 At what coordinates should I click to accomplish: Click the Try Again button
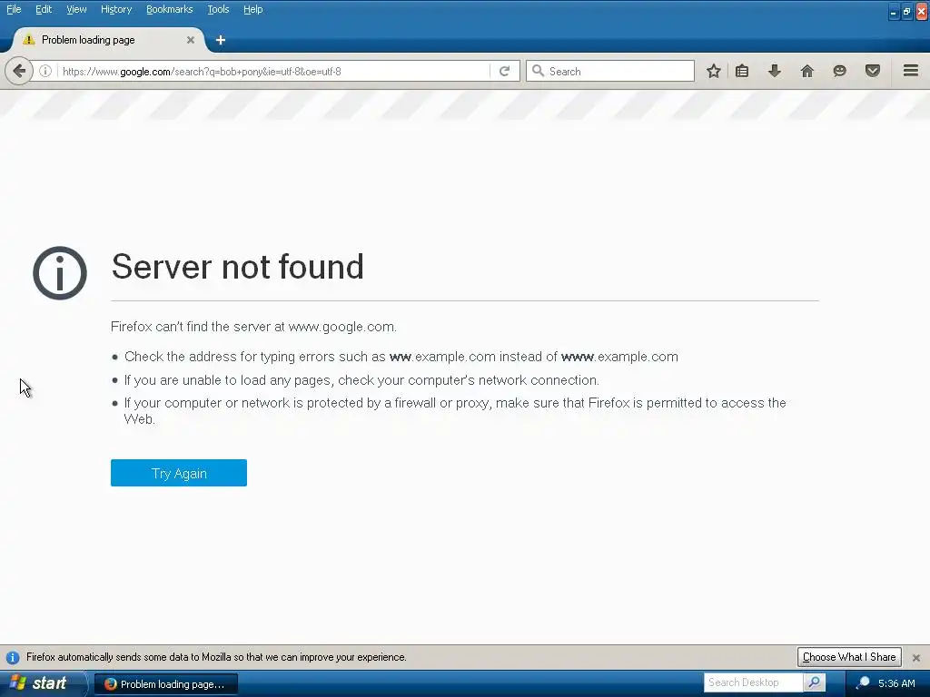(179, 473)
